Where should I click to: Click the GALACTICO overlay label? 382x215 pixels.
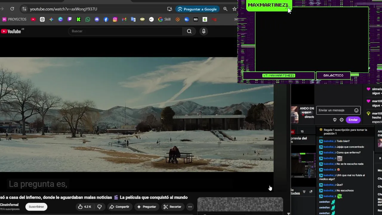(x=333, y=76)
